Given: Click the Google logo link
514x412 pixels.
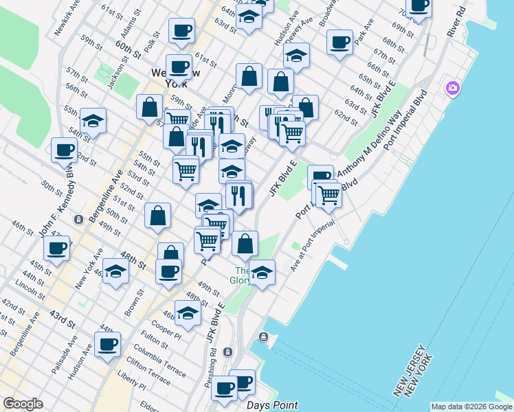Looking at the screenshot, I should coord(23,404).
